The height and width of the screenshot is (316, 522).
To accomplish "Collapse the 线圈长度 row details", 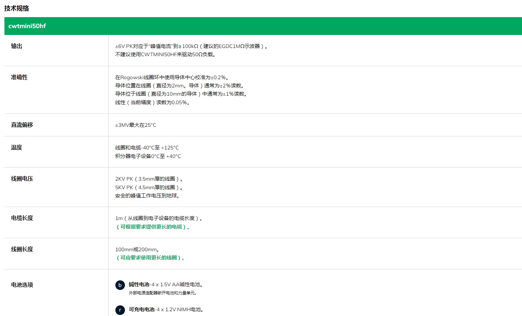I will (22, 249).
